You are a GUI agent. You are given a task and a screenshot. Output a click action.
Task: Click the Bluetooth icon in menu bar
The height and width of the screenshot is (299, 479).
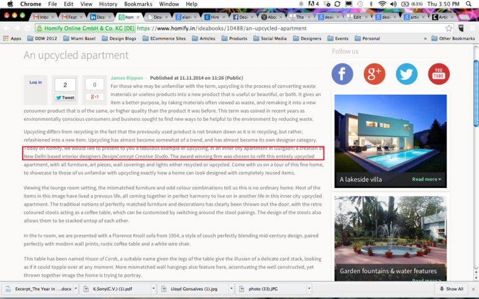(x=371, y=4)
